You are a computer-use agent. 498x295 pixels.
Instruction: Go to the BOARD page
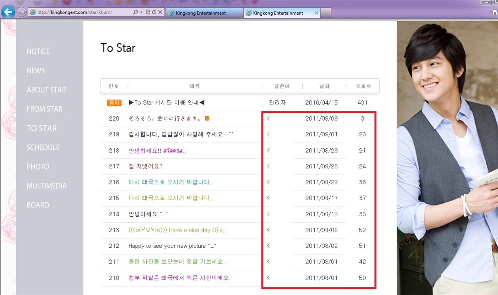[x=38, y=205]
